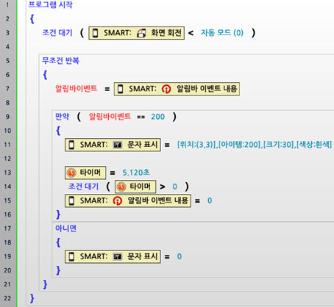
Task: Click the text display icon on line 19
Action: [x=118, y=256]
